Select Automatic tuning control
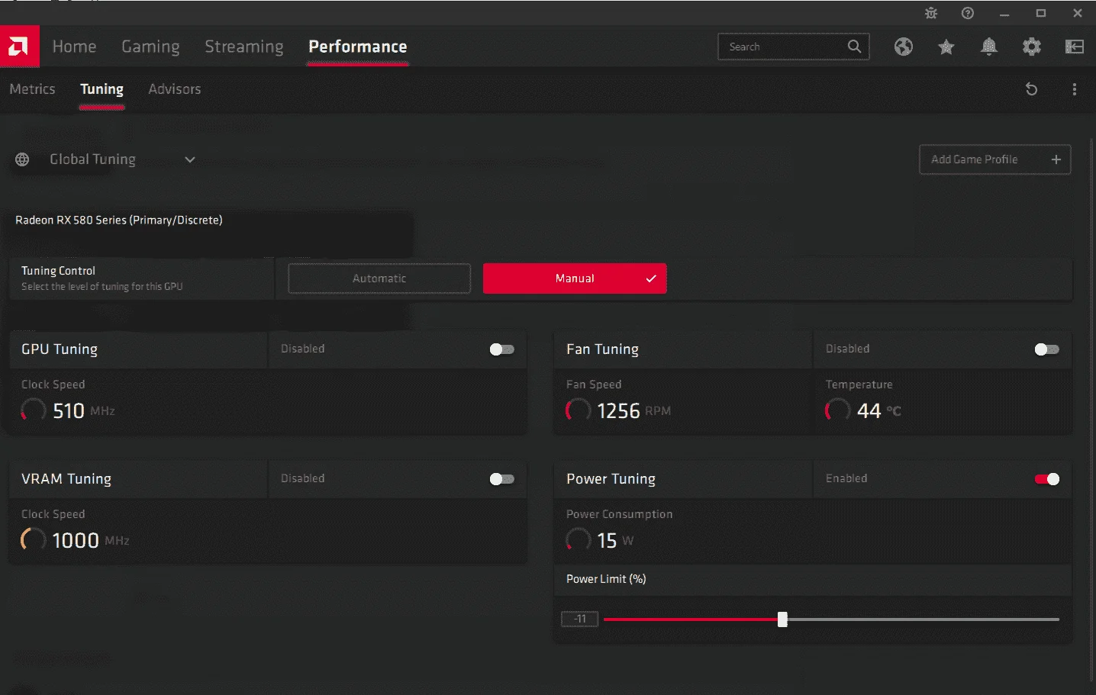 (x=379, y=278)
